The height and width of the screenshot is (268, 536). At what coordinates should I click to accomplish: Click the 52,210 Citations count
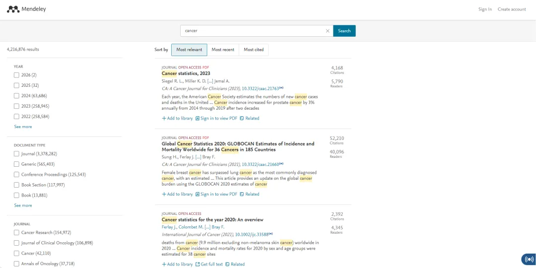pyautogui.click(x=337, y=140)
